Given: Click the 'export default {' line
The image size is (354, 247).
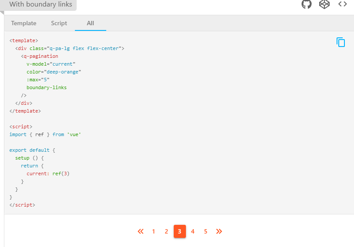Looking at the screenshot, I should (32, 150).
